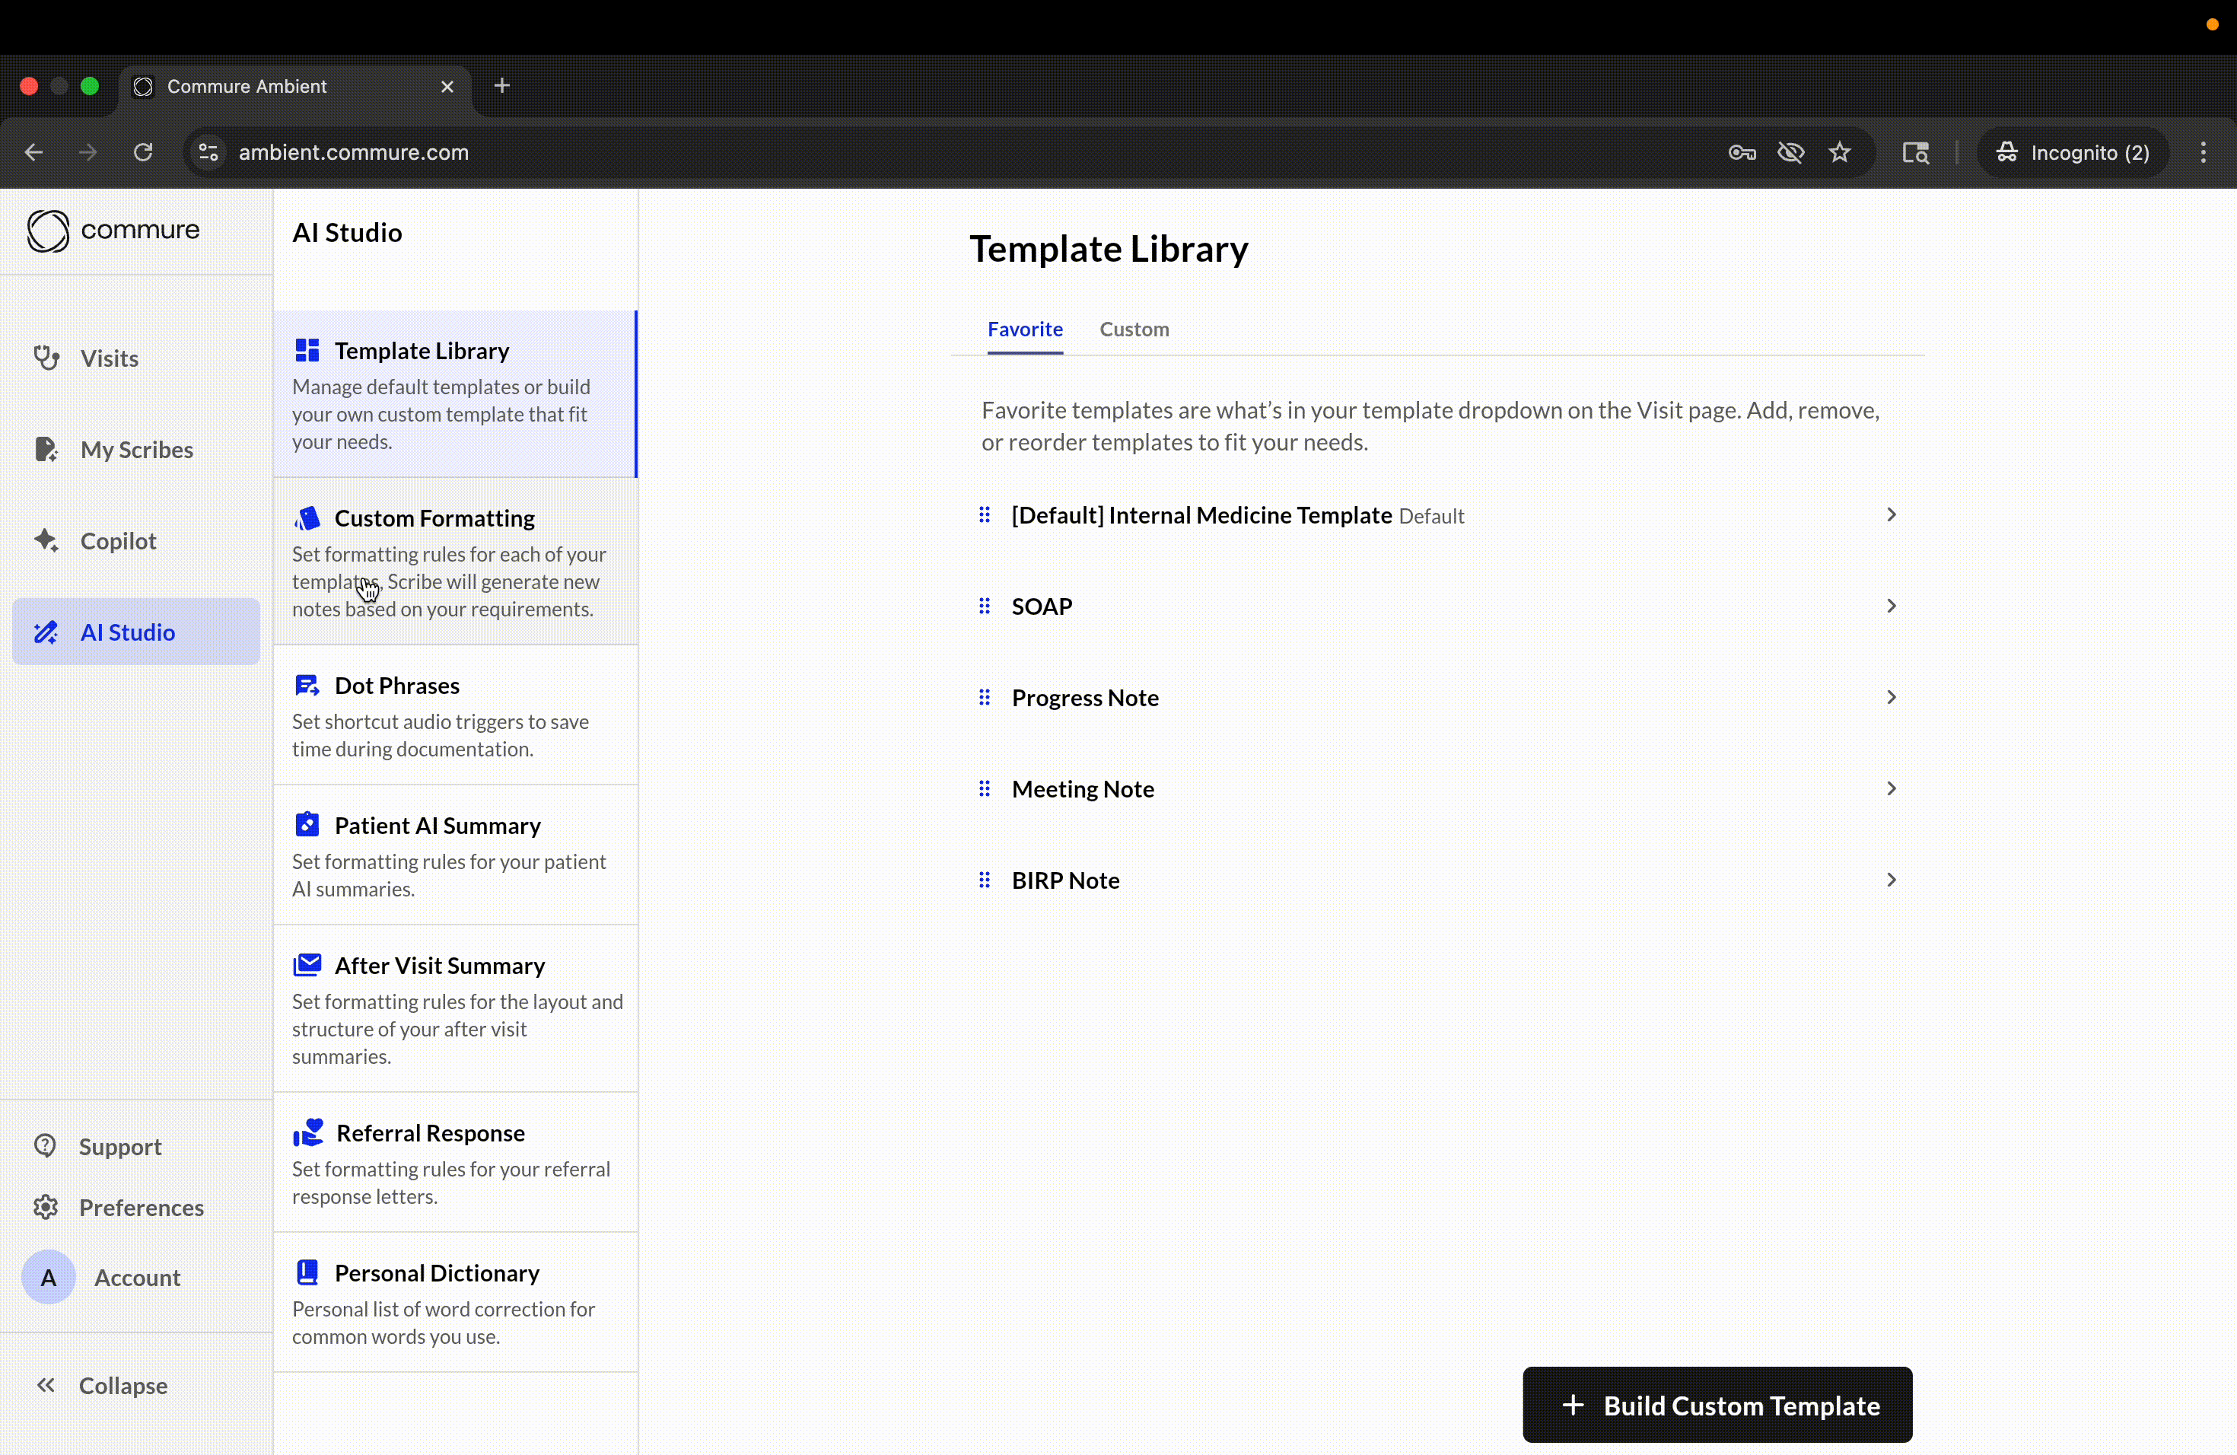Click inside the address bar

658,152
